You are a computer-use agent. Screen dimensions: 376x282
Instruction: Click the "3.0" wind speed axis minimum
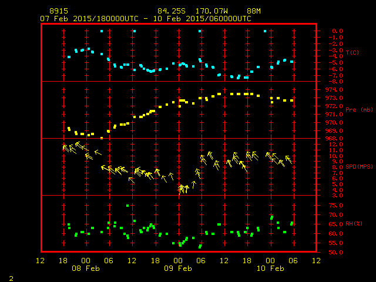tap(337, 196)
